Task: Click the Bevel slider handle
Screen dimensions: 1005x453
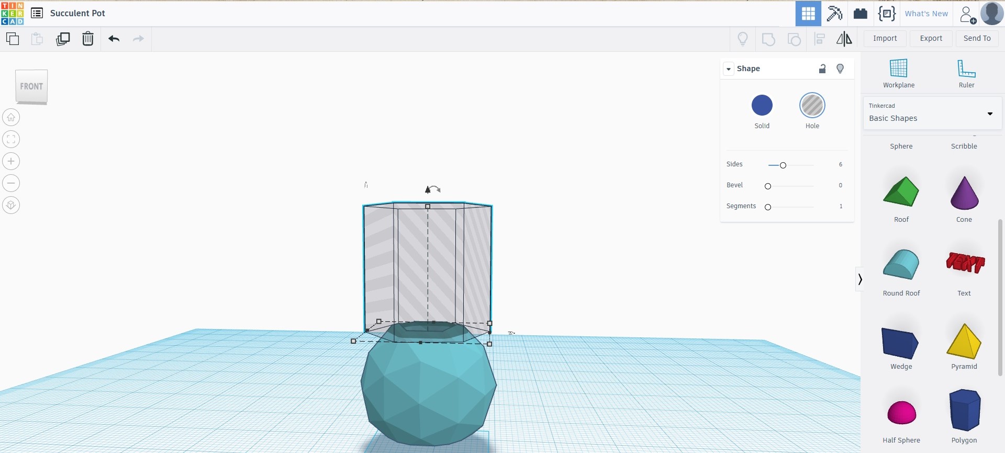Action: [x=768, y=186]
